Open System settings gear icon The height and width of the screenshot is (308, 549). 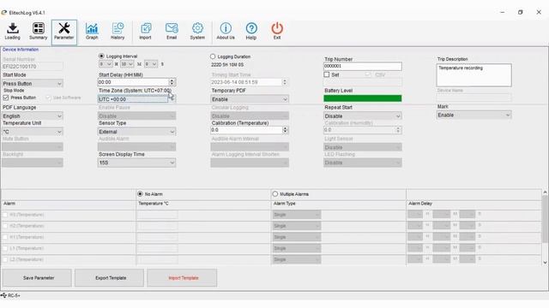(x=197, y=32)
